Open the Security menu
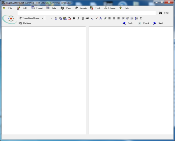 click(x=83, y=8)
